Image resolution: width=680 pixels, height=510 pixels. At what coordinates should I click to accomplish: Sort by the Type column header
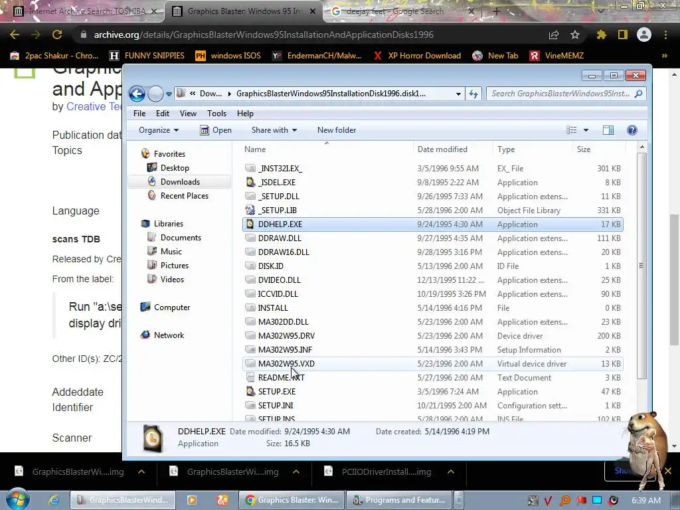533,149
